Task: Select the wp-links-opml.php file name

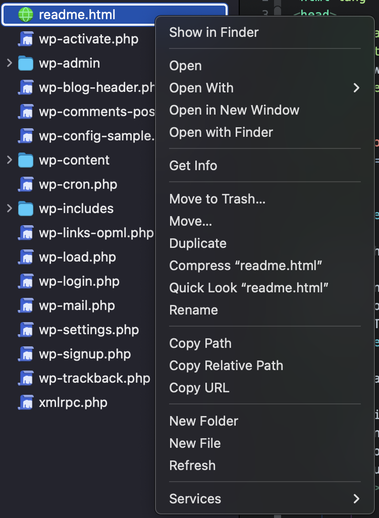Action: [x=96, y=233]
